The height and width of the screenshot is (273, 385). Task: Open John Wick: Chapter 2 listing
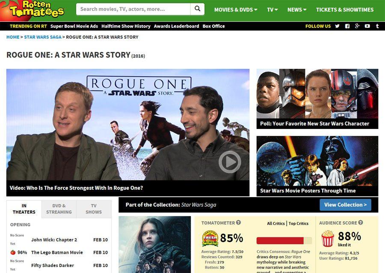tap(54, 240)
